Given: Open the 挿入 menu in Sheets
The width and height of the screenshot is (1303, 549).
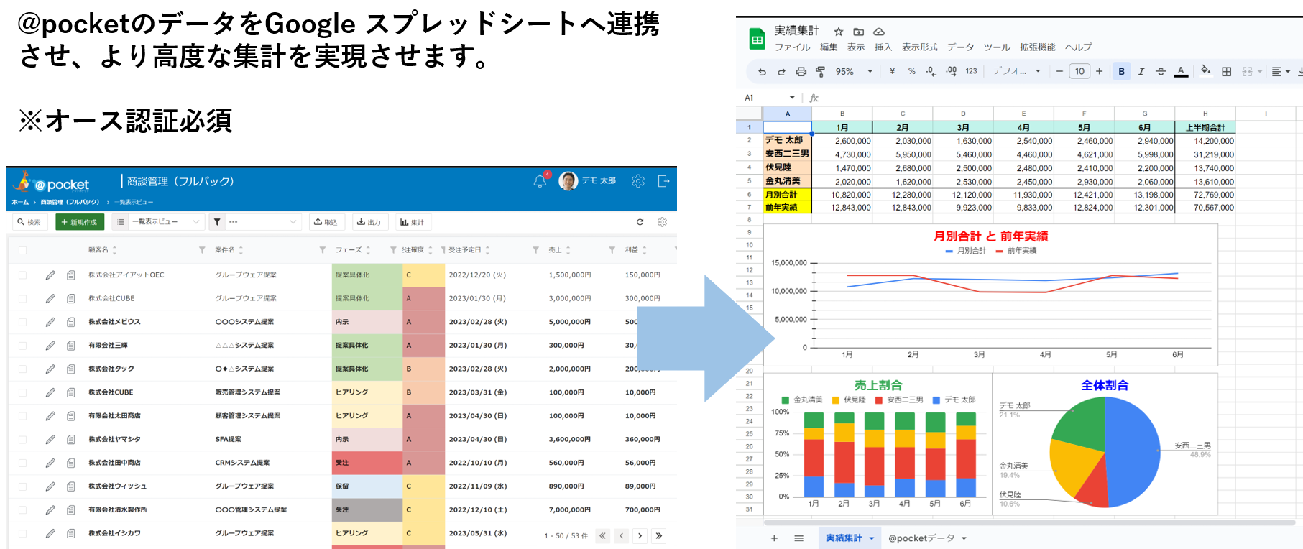Looking at the screenshot, I should click(x=883, y=47).
